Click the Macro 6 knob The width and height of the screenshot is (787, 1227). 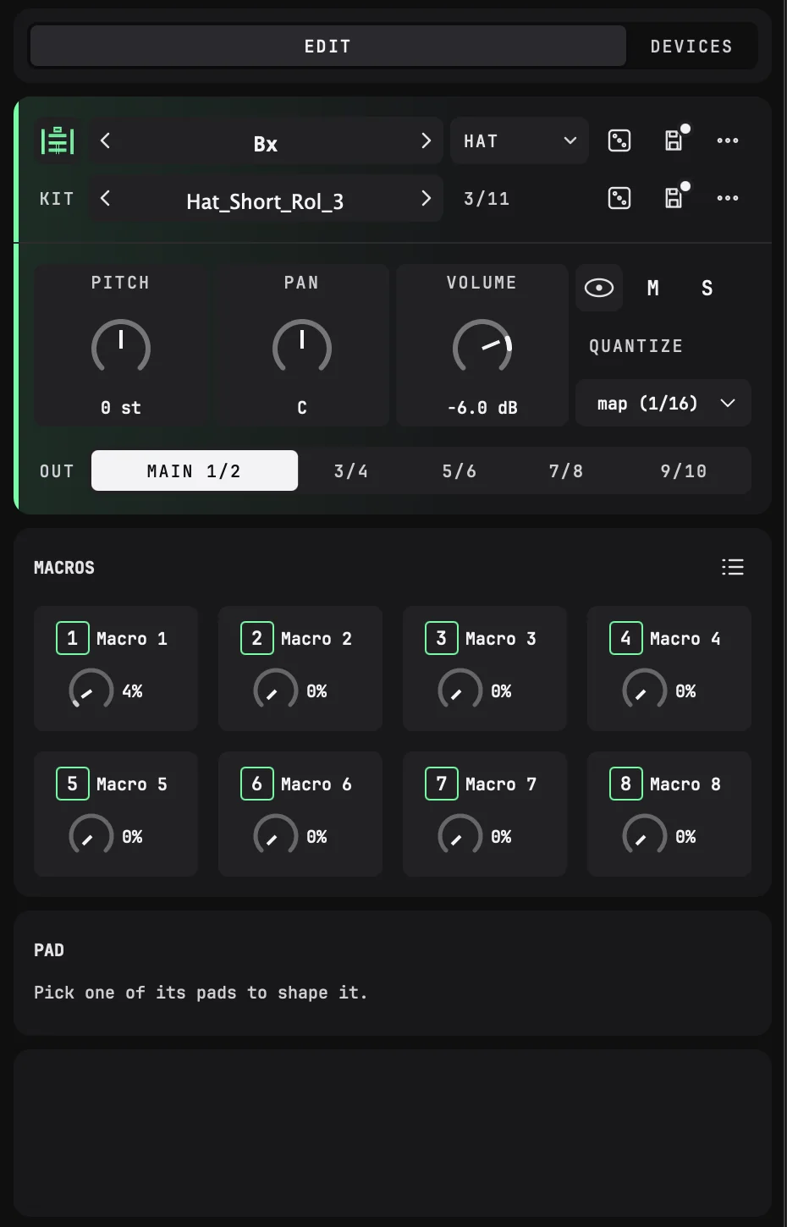tap(276, 834)
